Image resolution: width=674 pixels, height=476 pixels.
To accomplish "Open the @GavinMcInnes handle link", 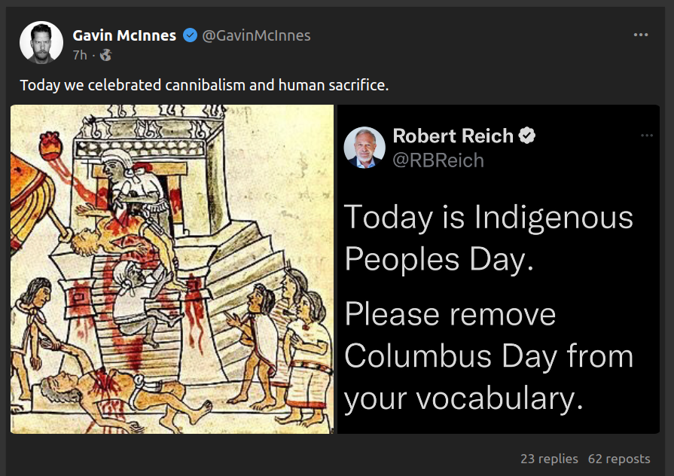I will [256, 35].
